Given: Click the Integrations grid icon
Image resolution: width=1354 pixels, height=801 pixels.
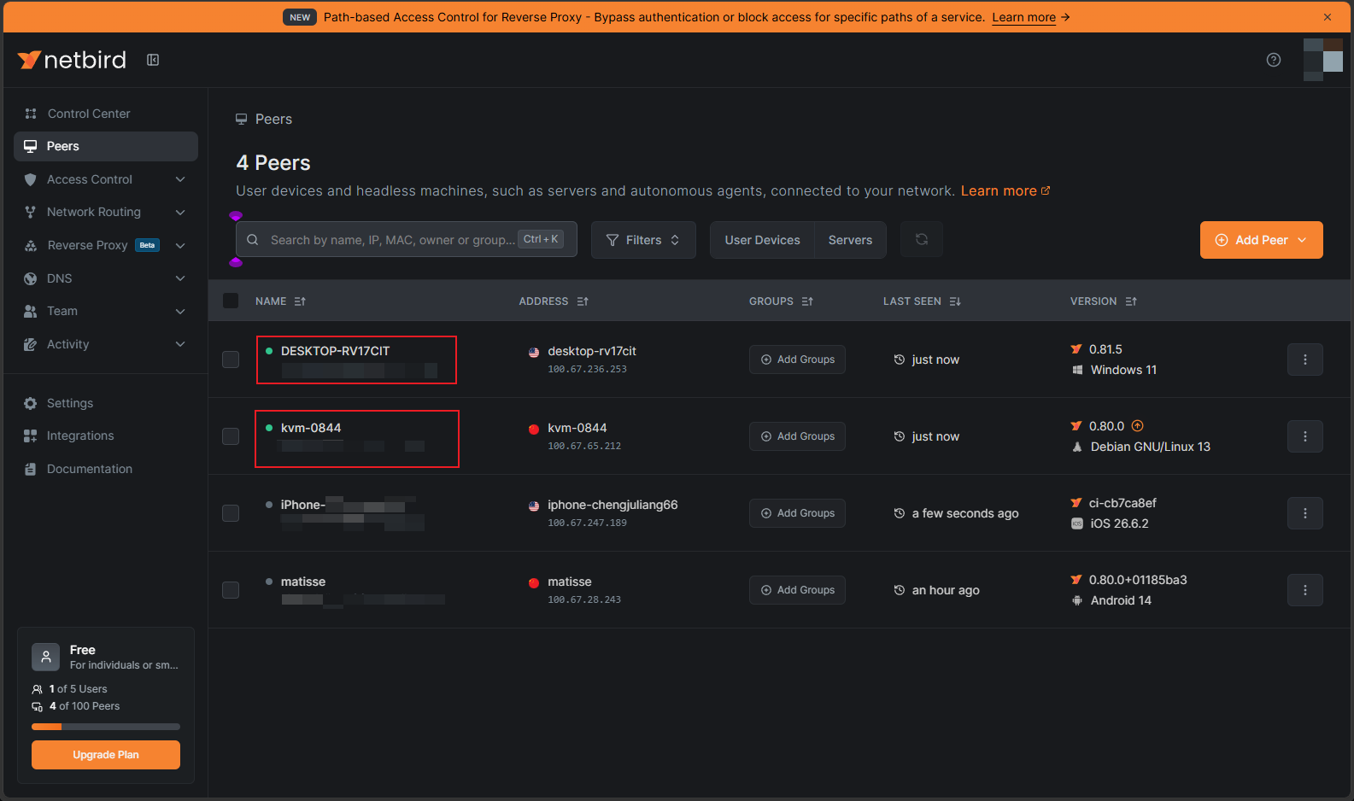Looking at the screenshot, I should 31,436.
